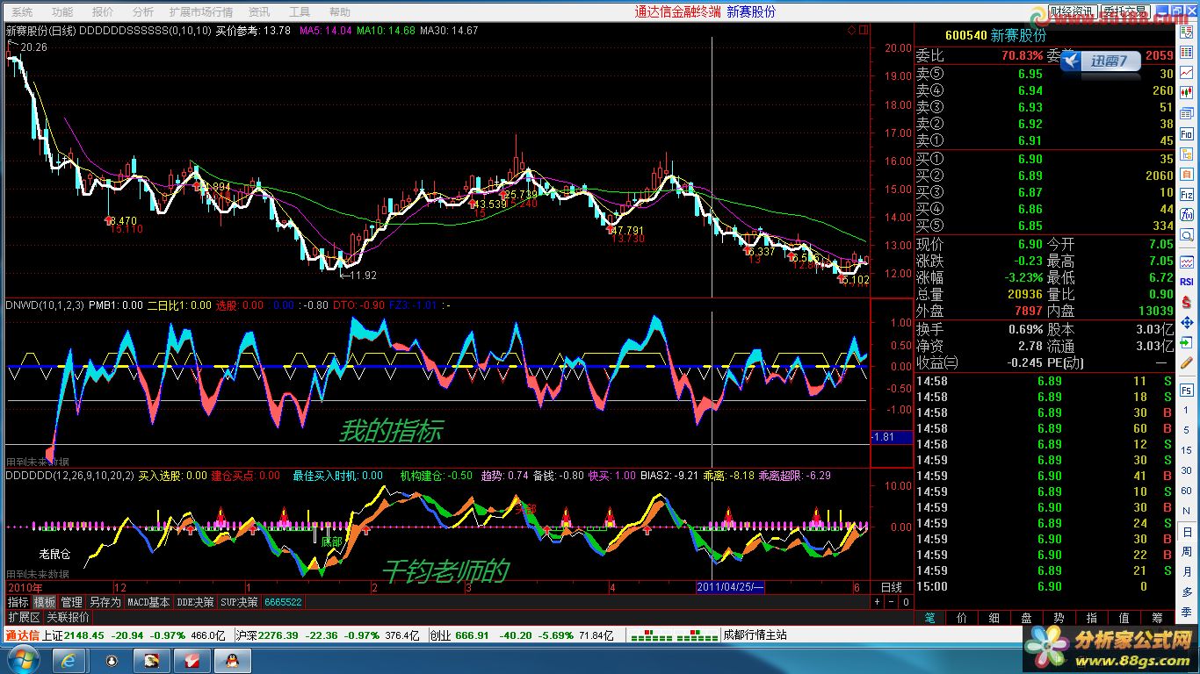Select the 月 monthly period
The width and height of the screenshot is (1200, 674).
coord(1187,572)
